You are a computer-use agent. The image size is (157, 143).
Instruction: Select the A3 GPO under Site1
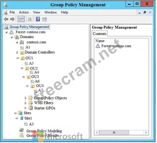(31, 124)
